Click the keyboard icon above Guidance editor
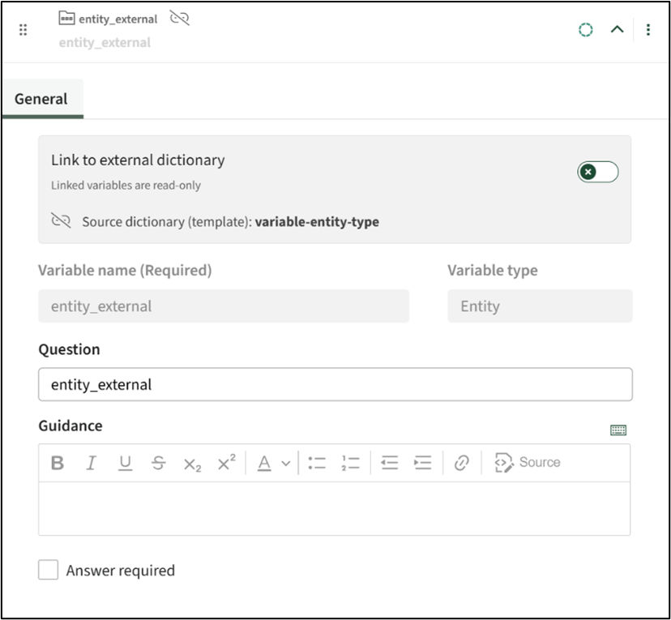Viewport: 671px width, 620px height. click(618, 430)
